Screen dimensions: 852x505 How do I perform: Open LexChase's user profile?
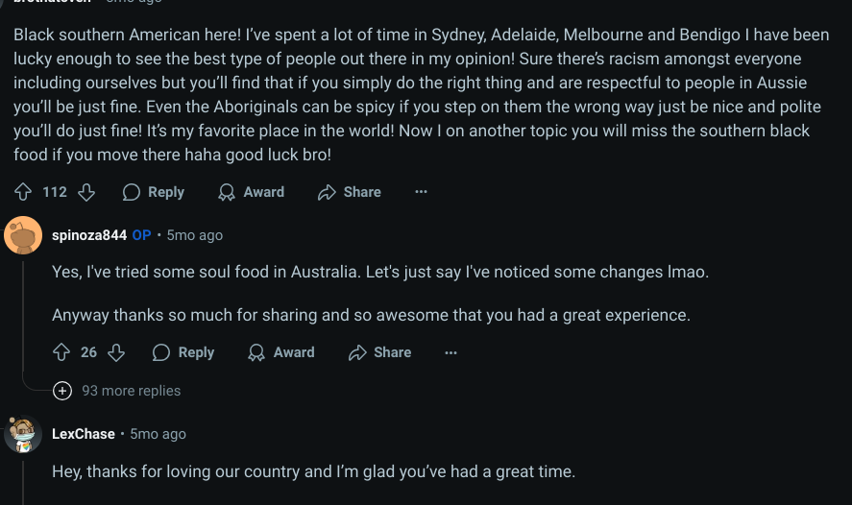coord(84,434)
